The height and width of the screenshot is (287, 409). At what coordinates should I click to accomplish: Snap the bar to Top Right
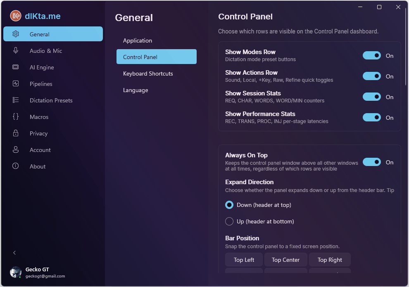tap(330, 260)
